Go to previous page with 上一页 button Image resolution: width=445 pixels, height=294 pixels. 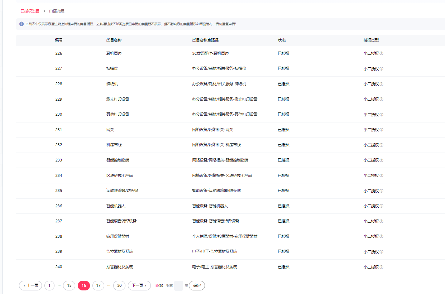point(30,285)
